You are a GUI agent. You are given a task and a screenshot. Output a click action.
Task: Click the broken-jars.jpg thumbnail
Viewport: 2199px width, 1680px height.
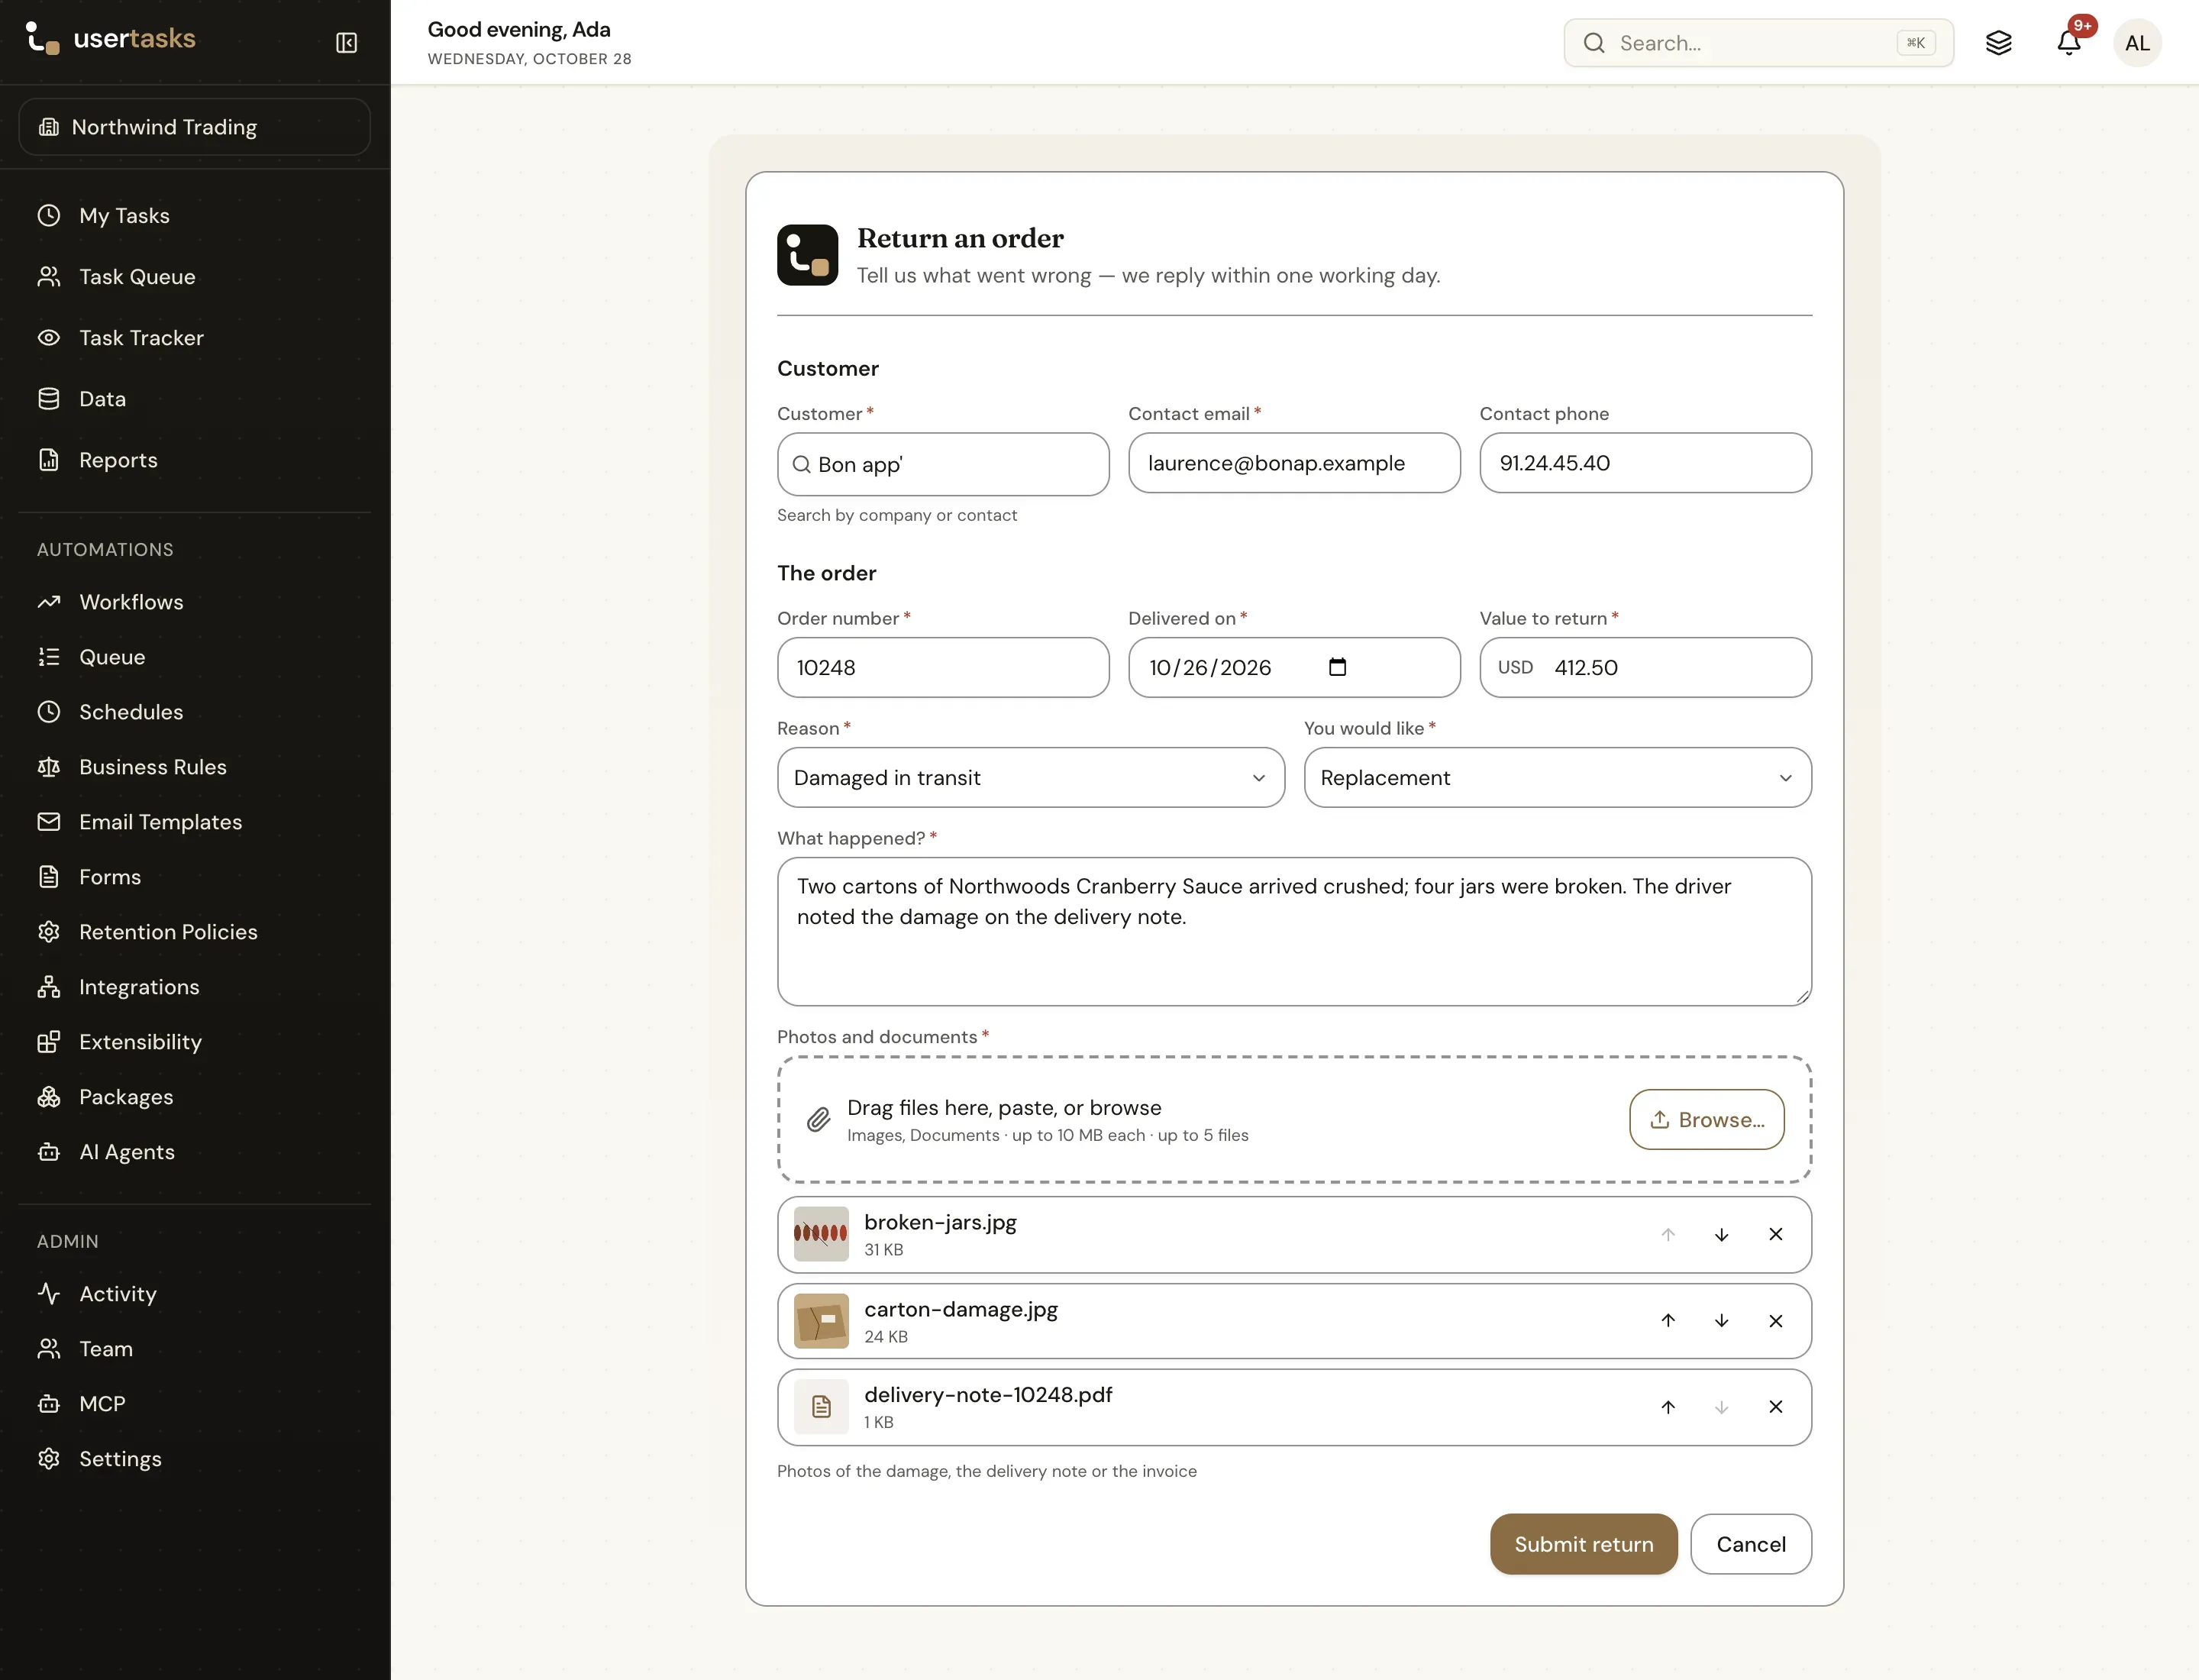[821, 1234]
